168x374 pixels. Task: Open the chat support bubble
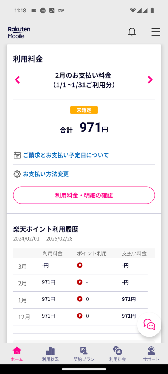coord(149,324)
